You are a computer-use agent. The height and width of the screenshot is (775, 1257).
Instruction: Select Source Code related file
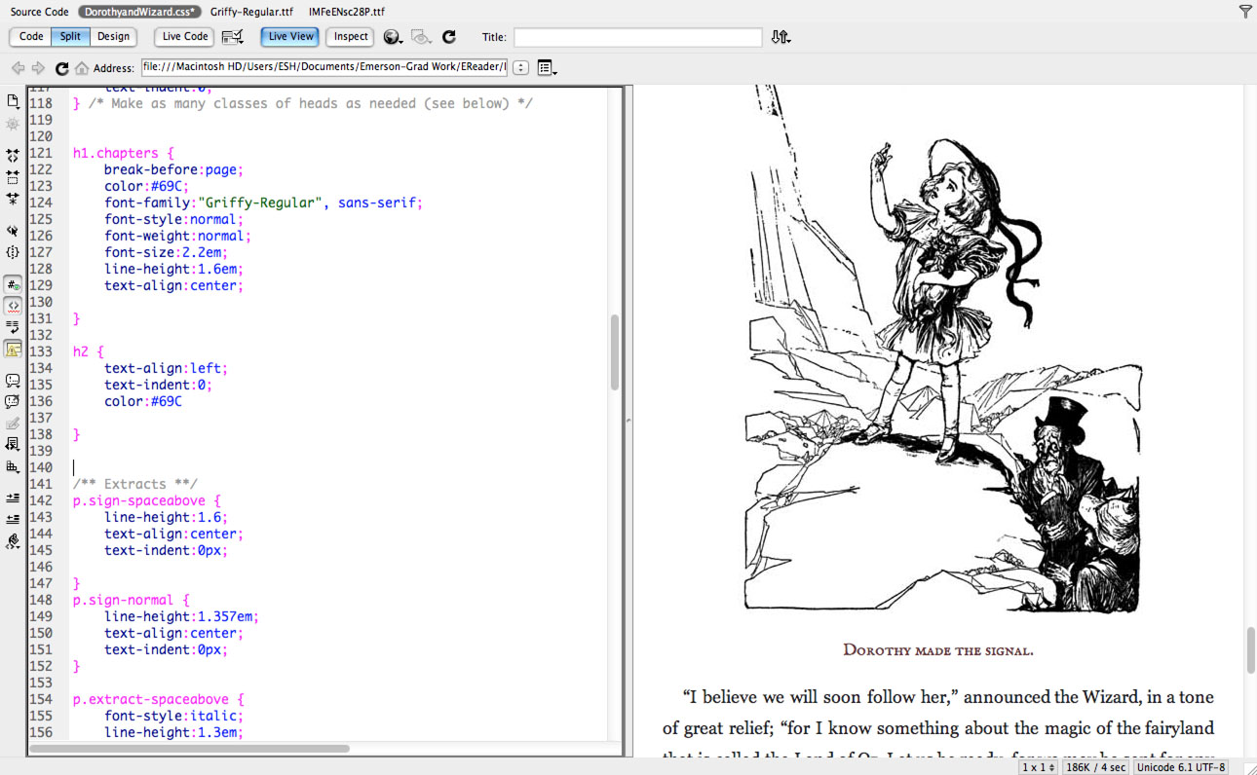click(40, 12)
